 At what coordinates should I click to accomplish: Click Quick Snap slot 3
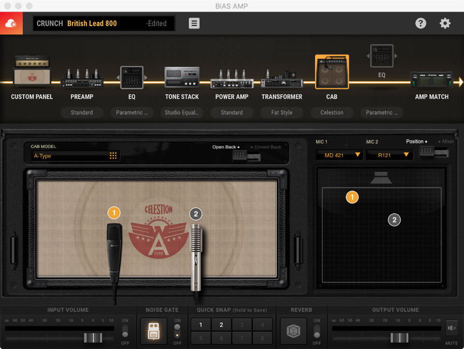[242, 325]
